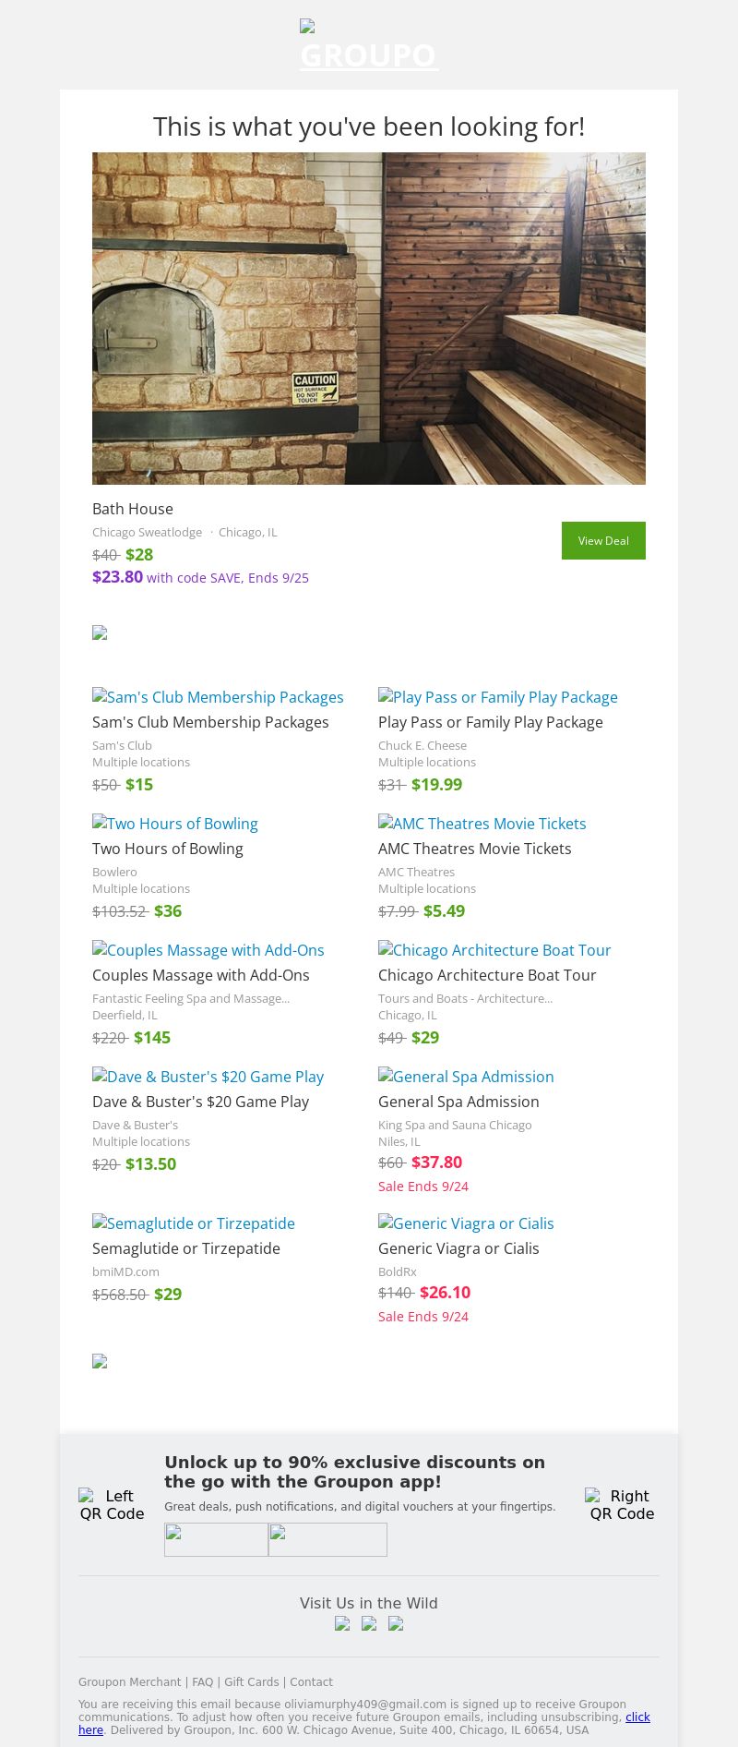Open the Gift Cards footer link
Screen dimensions: 738x1747
[x=251, y=1682]
